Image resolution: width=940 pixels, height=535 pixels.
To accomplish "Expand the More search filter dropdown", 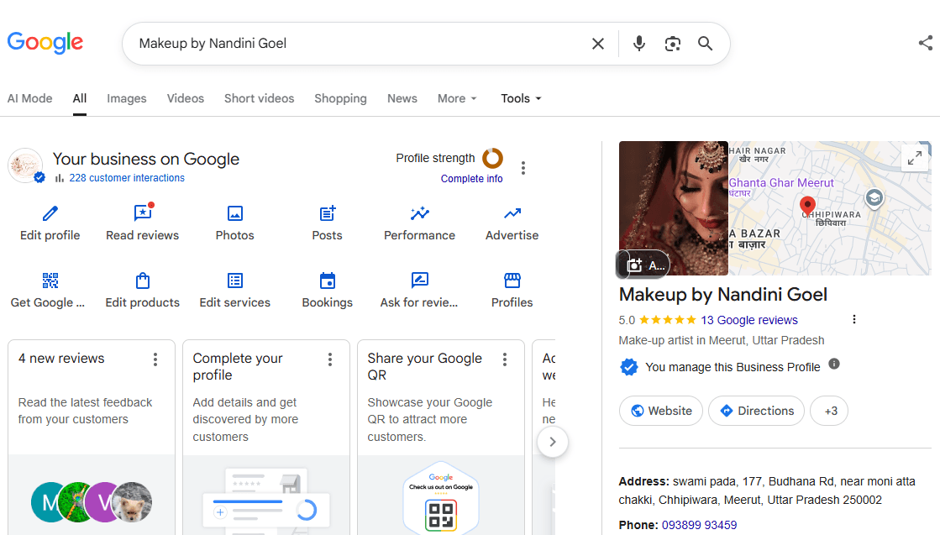I will tap(458, 98).
